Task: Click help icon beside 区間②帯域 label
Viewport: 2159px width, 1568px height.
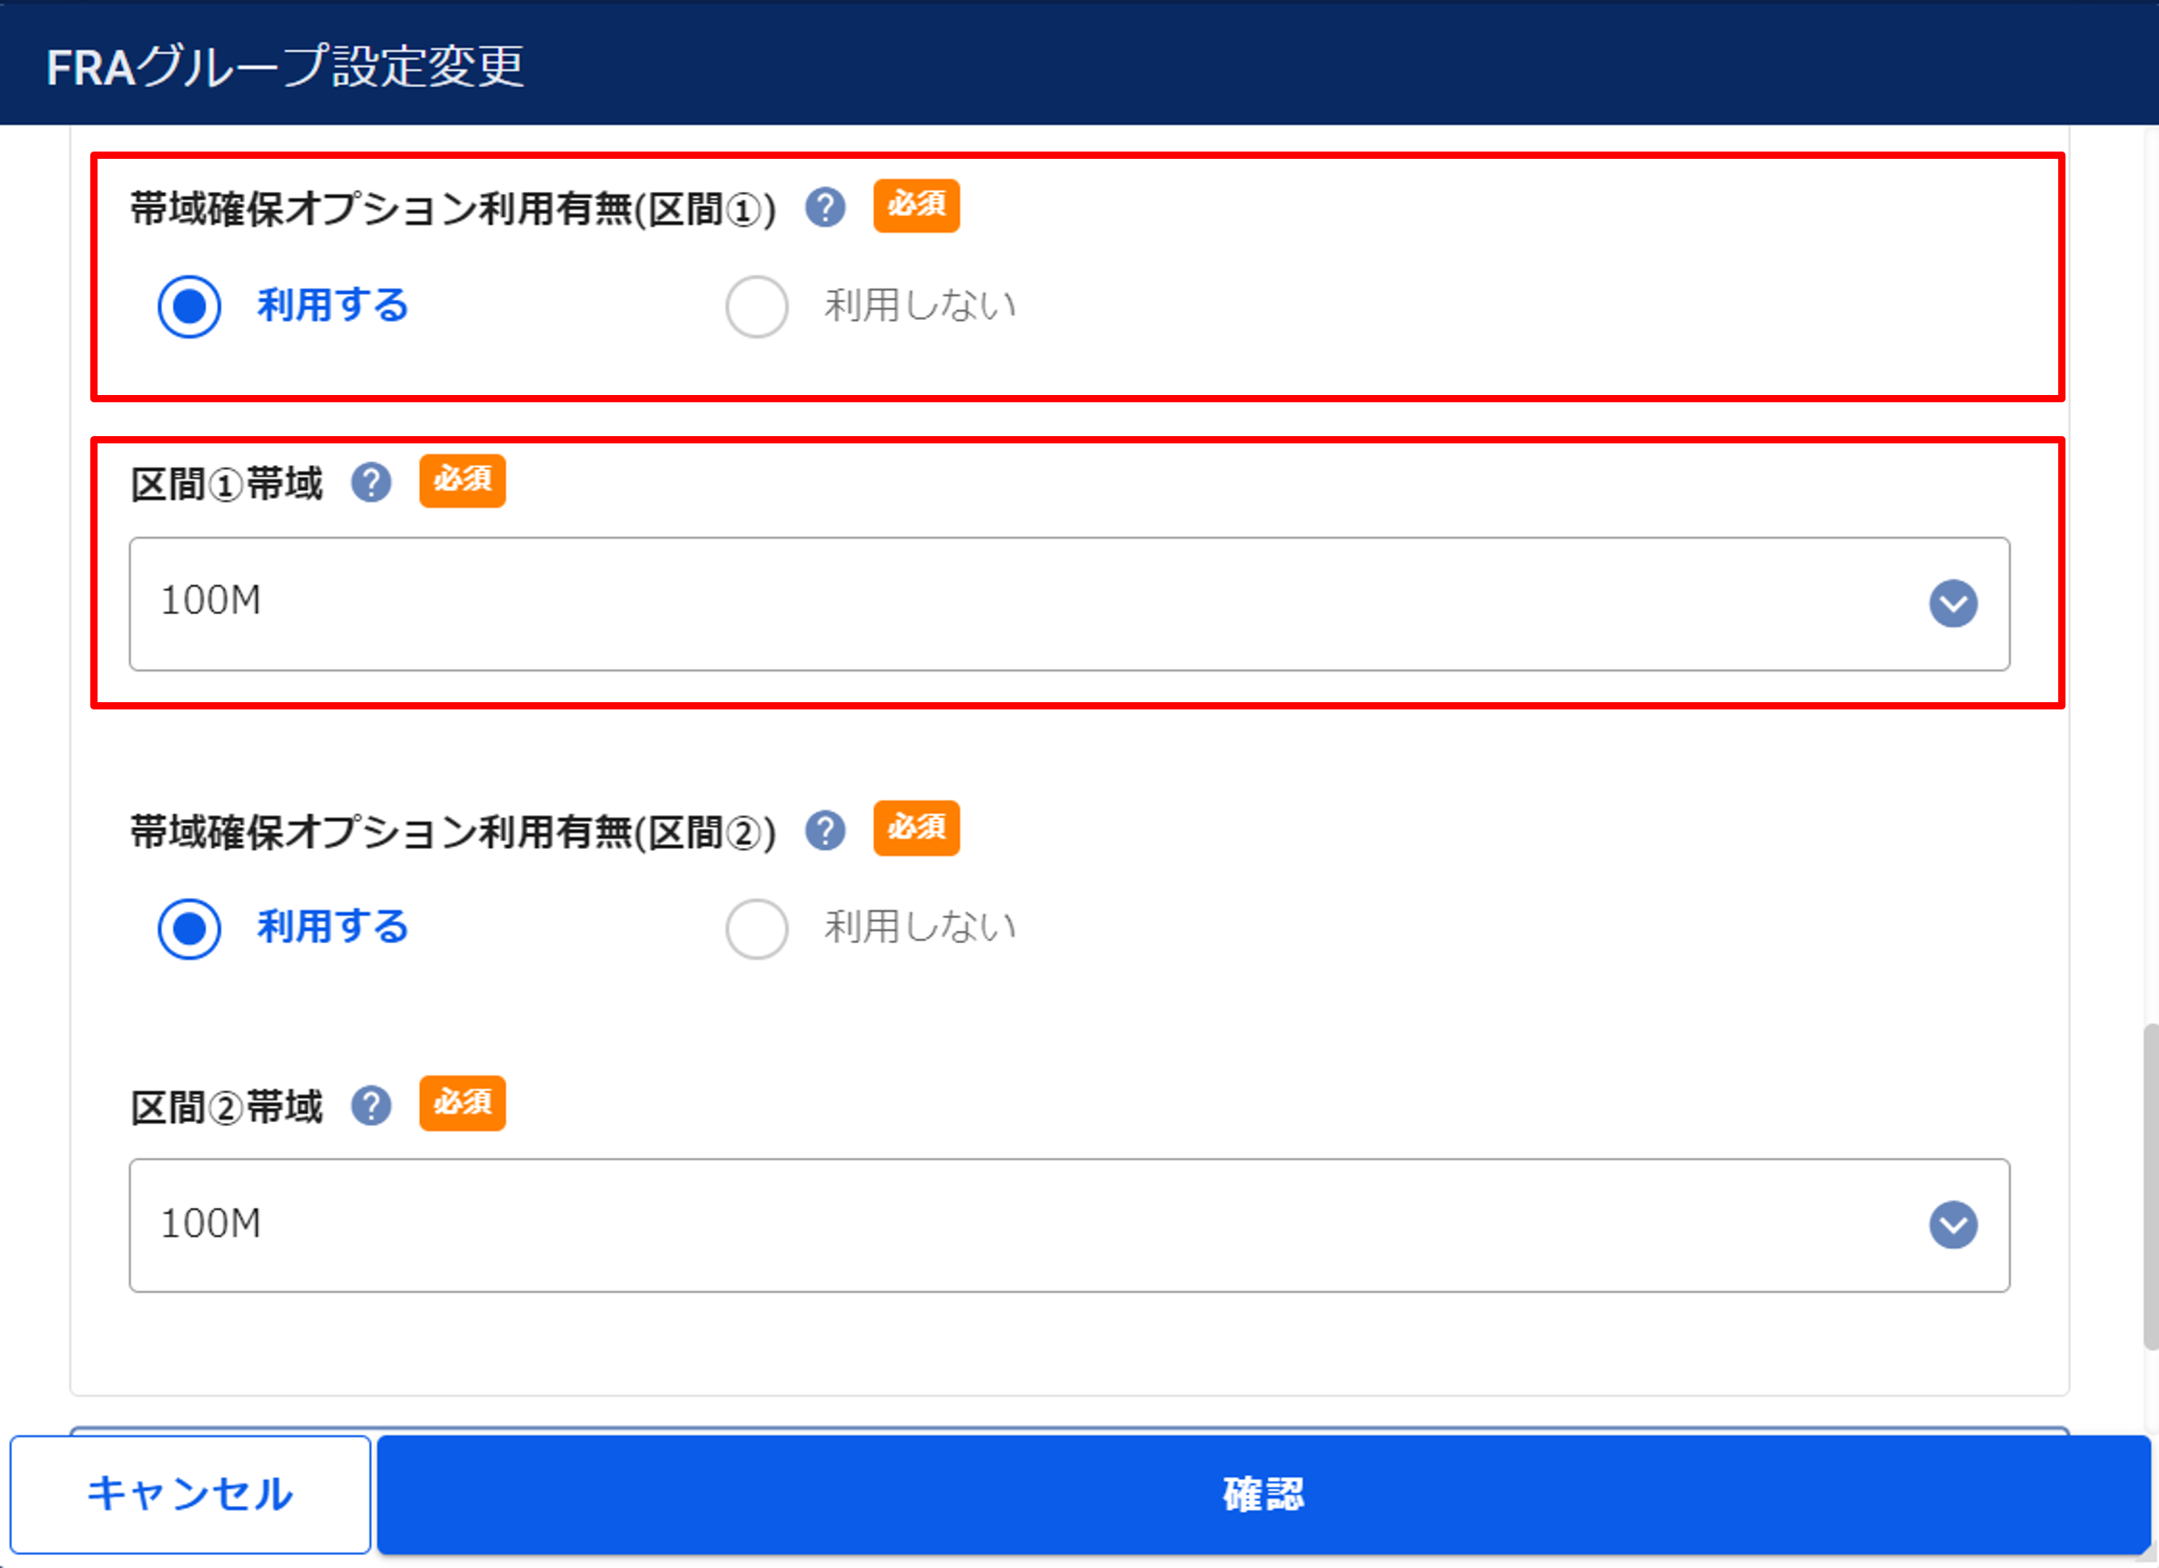Action: pos(370,1105)
